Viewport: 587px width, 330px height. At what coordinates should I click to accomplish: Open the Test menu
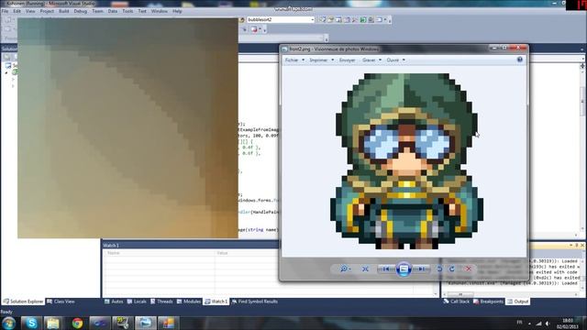coord(142,11)
